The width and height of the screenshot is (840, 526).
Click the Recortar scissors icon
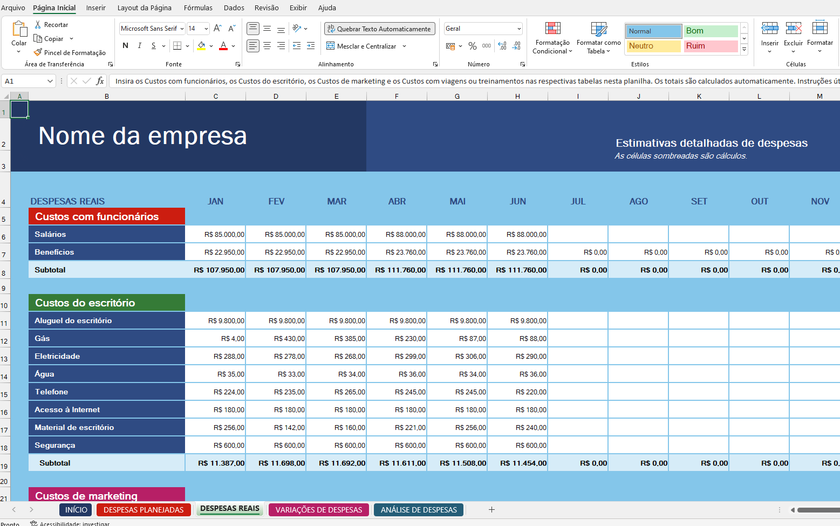point(38,25)
